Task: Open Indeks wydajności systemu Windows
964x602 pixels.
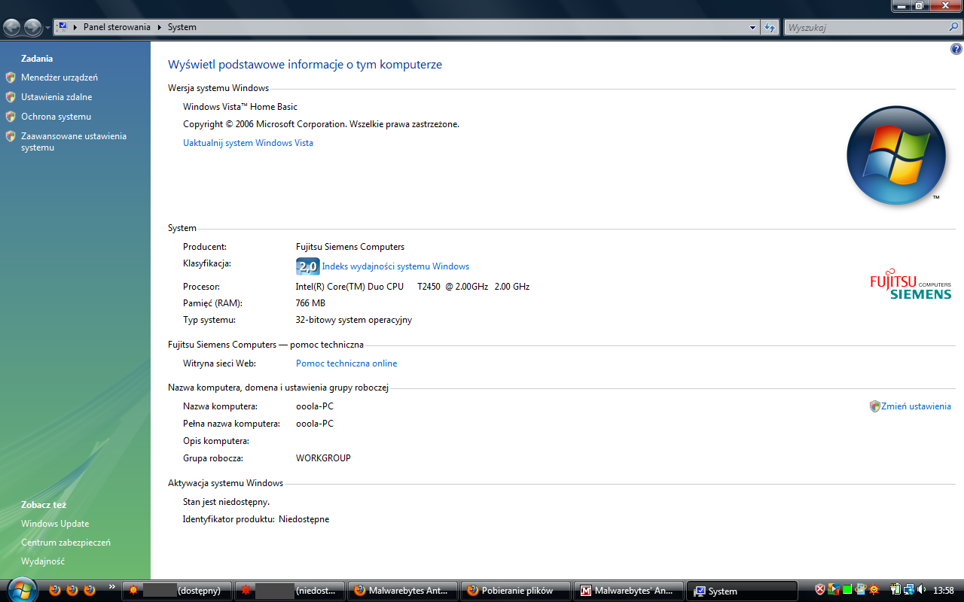Action: click(x=395, y=266)
